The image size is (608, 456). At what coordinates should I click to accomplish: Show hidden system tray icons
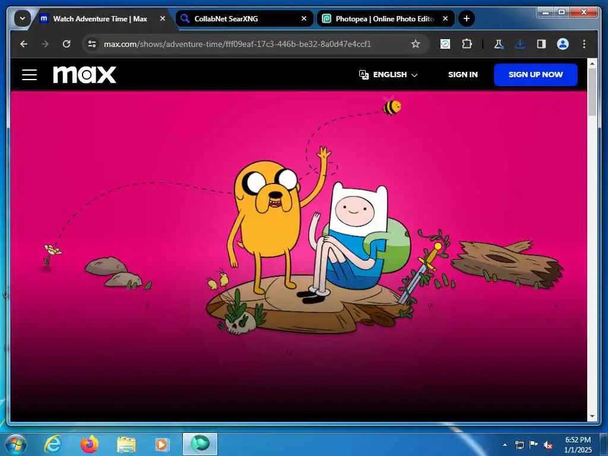tap(505, 445)
